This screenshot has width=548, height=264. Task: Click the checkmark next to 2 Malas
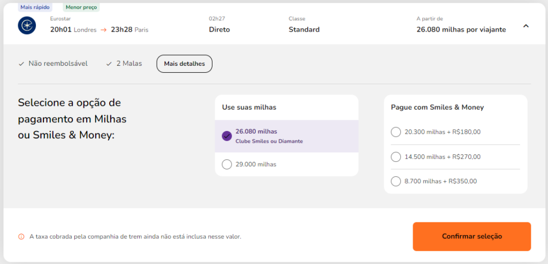[109, 64]
